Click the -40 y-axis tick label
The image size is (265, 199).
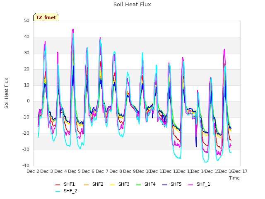(x=26, y=166)
